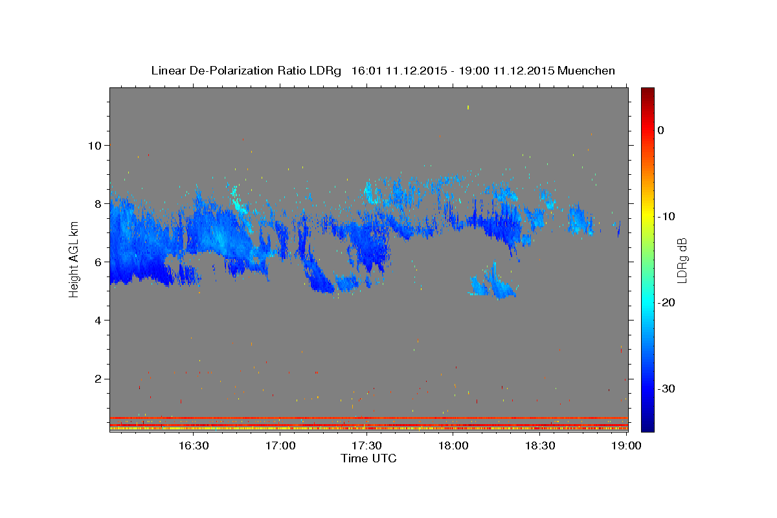The width and height of the screenshot is (777, 518).
Task: Pick the dark red top of colorbar
Action: point(647,92)
